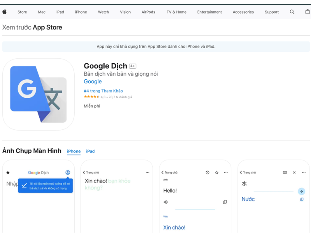
Task: Select the speaker icon under Hello!
Action: (165, 202)
